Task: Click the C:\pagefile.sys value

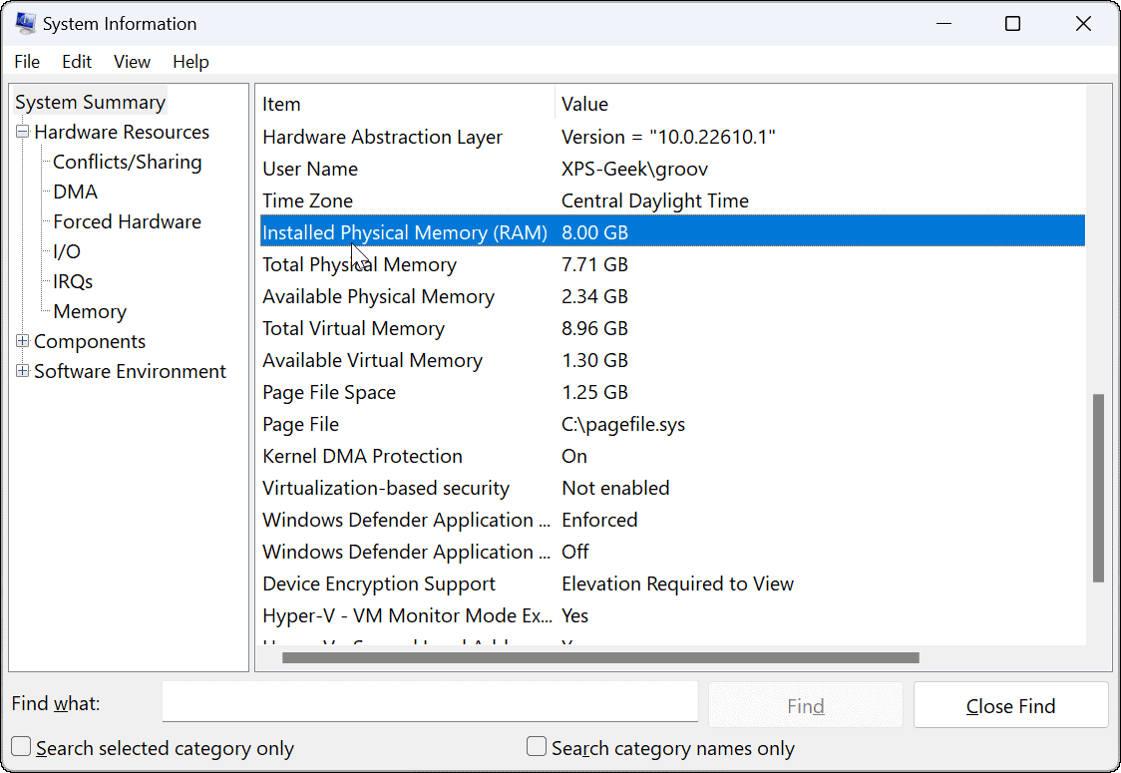Action: (623, 425)
